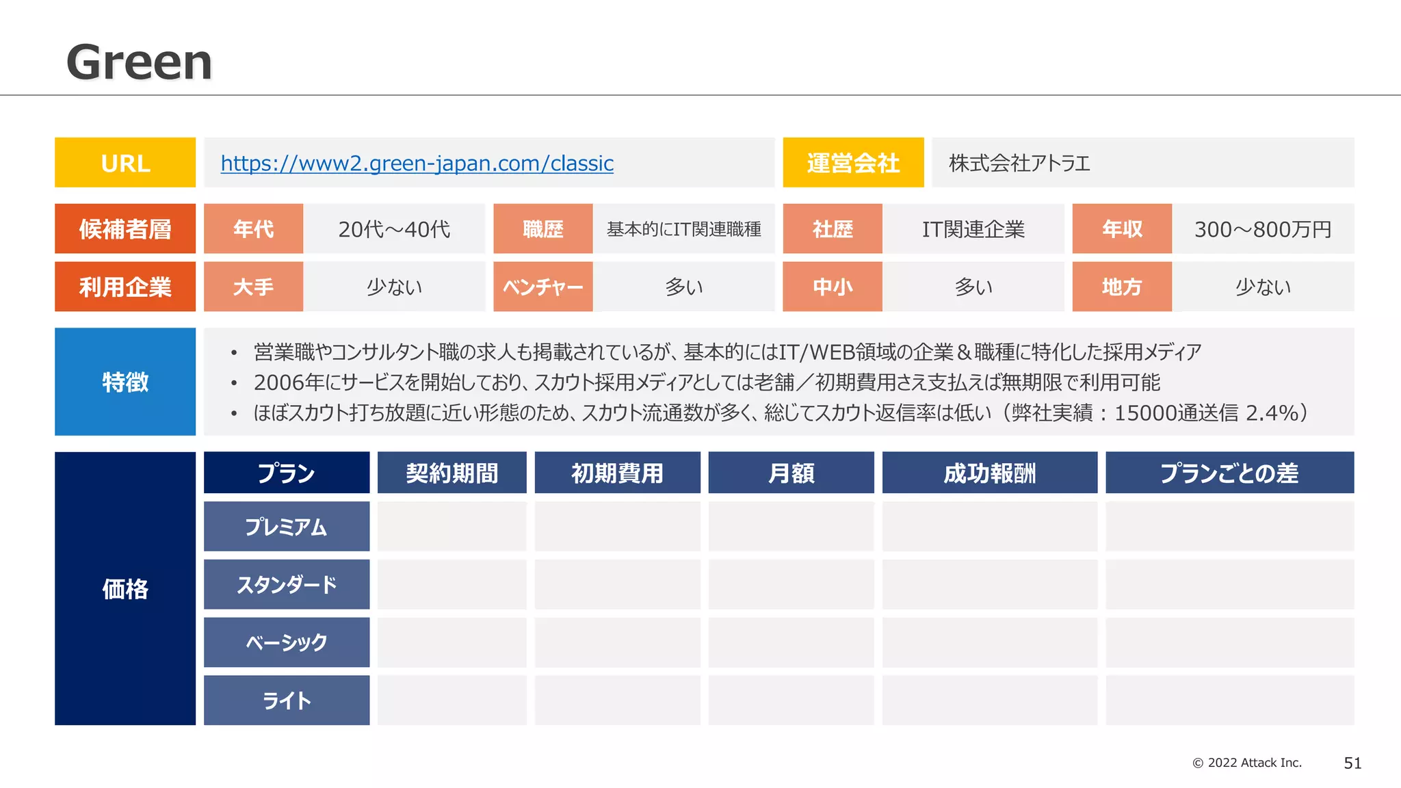1401x788 pixels.
Task: Select the ベーシック plan row label
Action: pos(287,642)
